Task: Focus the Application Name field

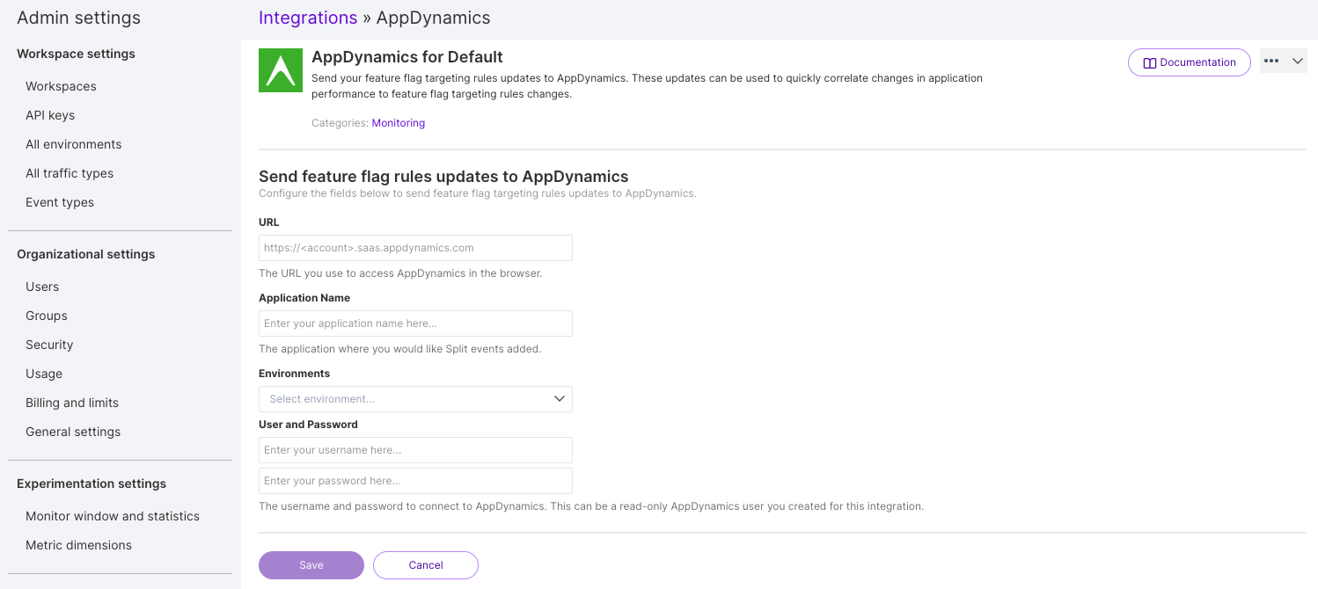Action: (415, 324)
